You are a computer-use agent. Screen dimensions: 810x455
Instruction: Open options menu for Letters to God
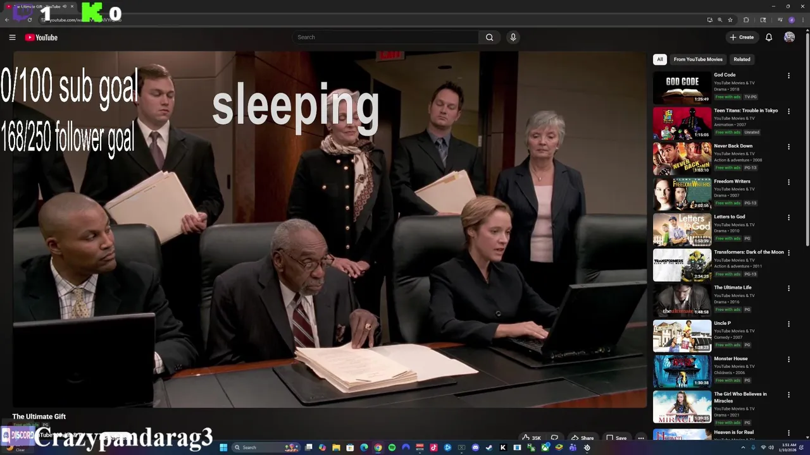tap(788, 217)
